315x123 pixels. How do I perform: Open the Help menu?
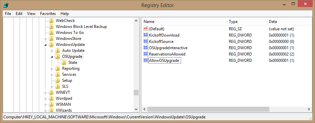[x=64, y=14]
